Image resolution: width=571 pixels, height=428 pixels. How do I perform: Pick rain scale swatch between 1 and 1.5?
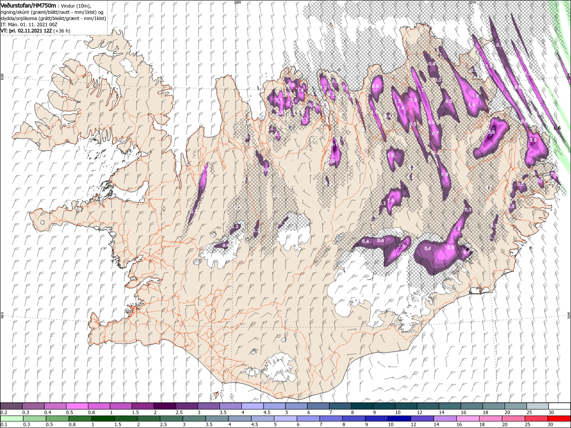(103, 419)
